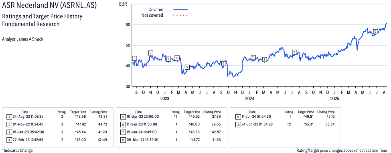This screenshot has height=153, width=391.
Task: Click the *Indicates Change footnote
Action: tap(18, 151)
